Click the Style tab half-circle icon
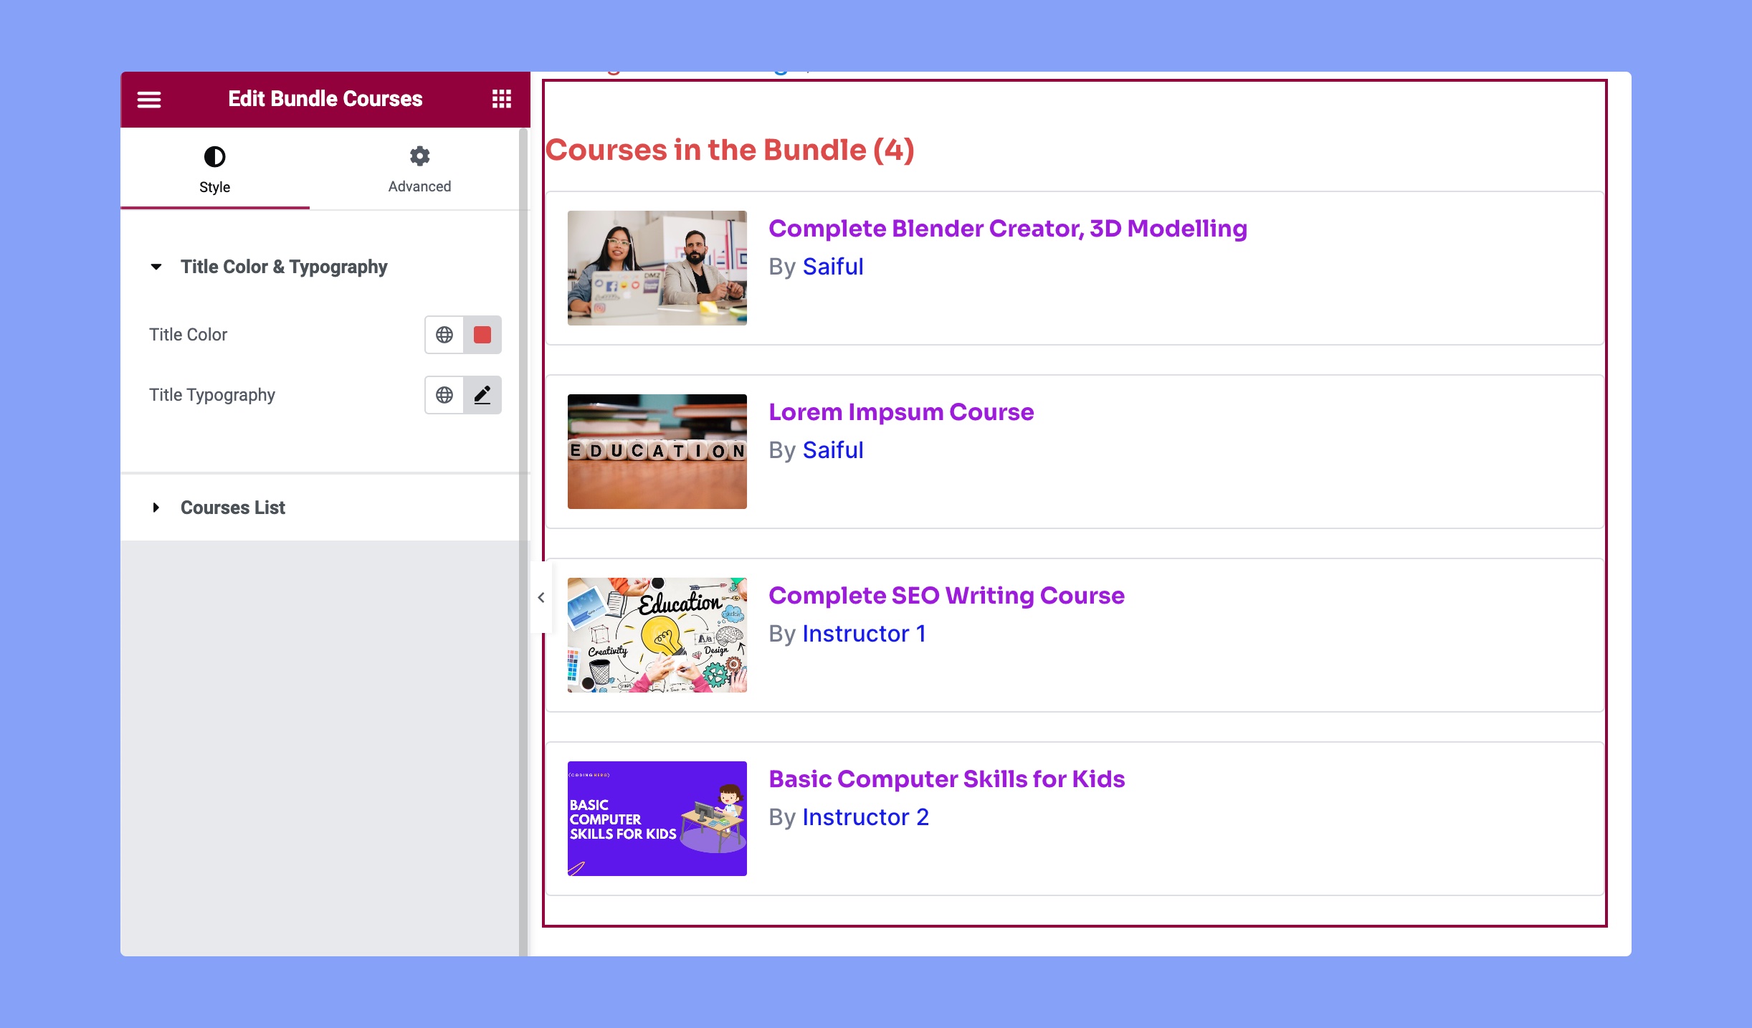This screenshot has width=1752, height=1028. [214, 157]
